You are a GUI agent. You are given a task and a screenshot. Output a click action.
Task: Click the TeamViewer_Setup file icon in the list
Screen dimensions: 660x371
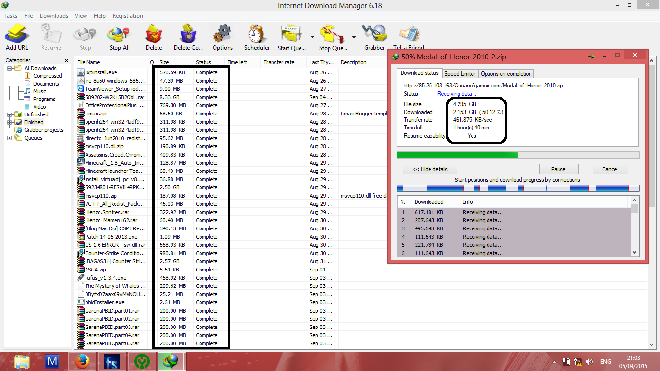pos(80,89)
